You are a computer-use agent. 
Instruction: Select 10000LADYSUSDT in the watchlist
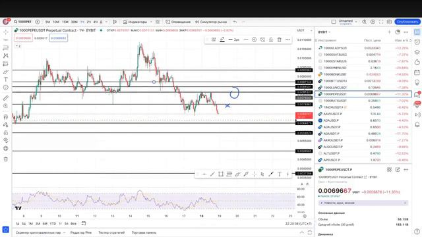363,48
